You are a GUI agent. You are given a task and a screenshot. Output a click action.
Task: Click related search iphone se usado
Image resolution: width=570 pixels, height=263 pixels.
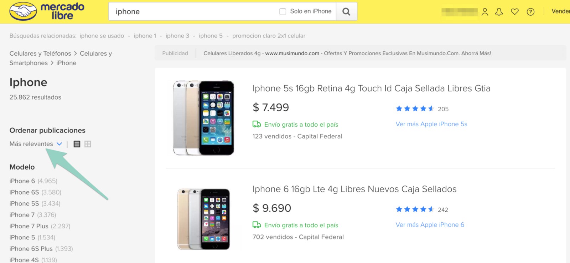point(102,36)
